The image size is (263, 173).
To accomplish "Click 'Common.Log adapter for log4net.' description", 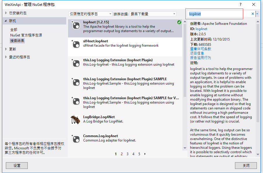I will 109,140.
